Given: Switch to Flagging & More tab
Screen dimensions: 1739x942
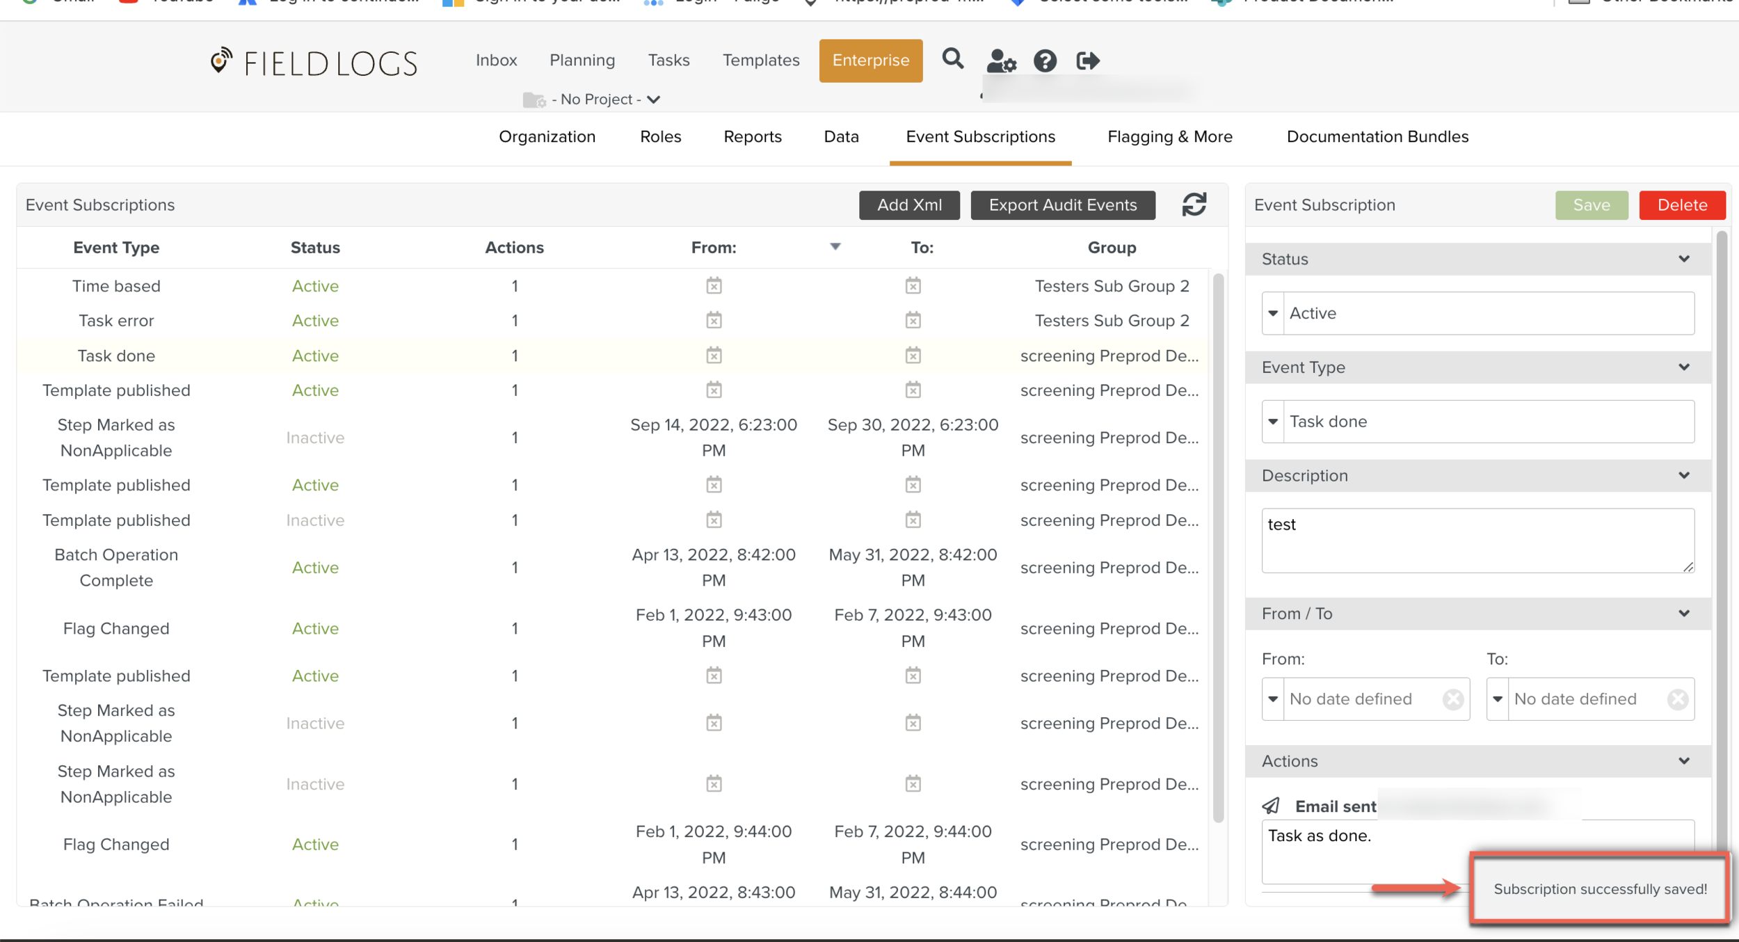Looking at the screenshot, I should [x=1169, y=136].
